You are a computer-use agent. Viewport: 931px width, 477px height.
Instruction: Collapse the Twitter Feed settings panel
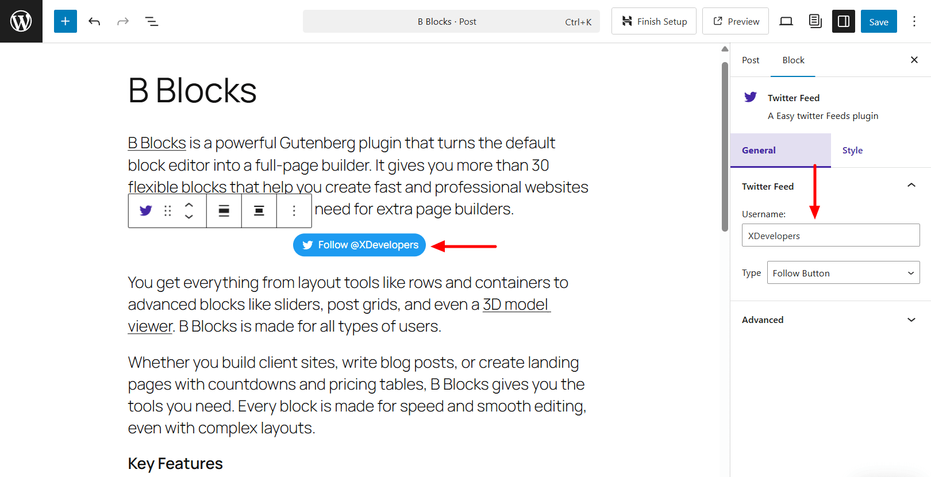point(911,185)
